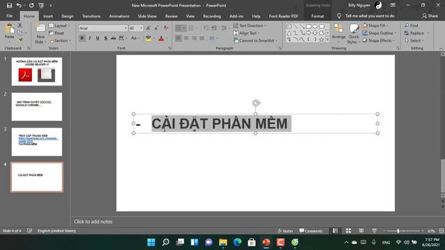Save the presentation from the quick access toolbar
Screen dimensions: 445x250
(9, 6)
